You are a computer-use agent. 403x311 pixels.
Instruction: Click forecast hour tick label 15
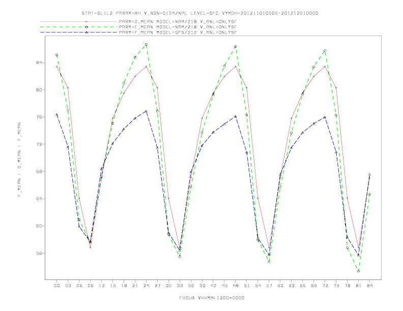[x=112, y=286]
